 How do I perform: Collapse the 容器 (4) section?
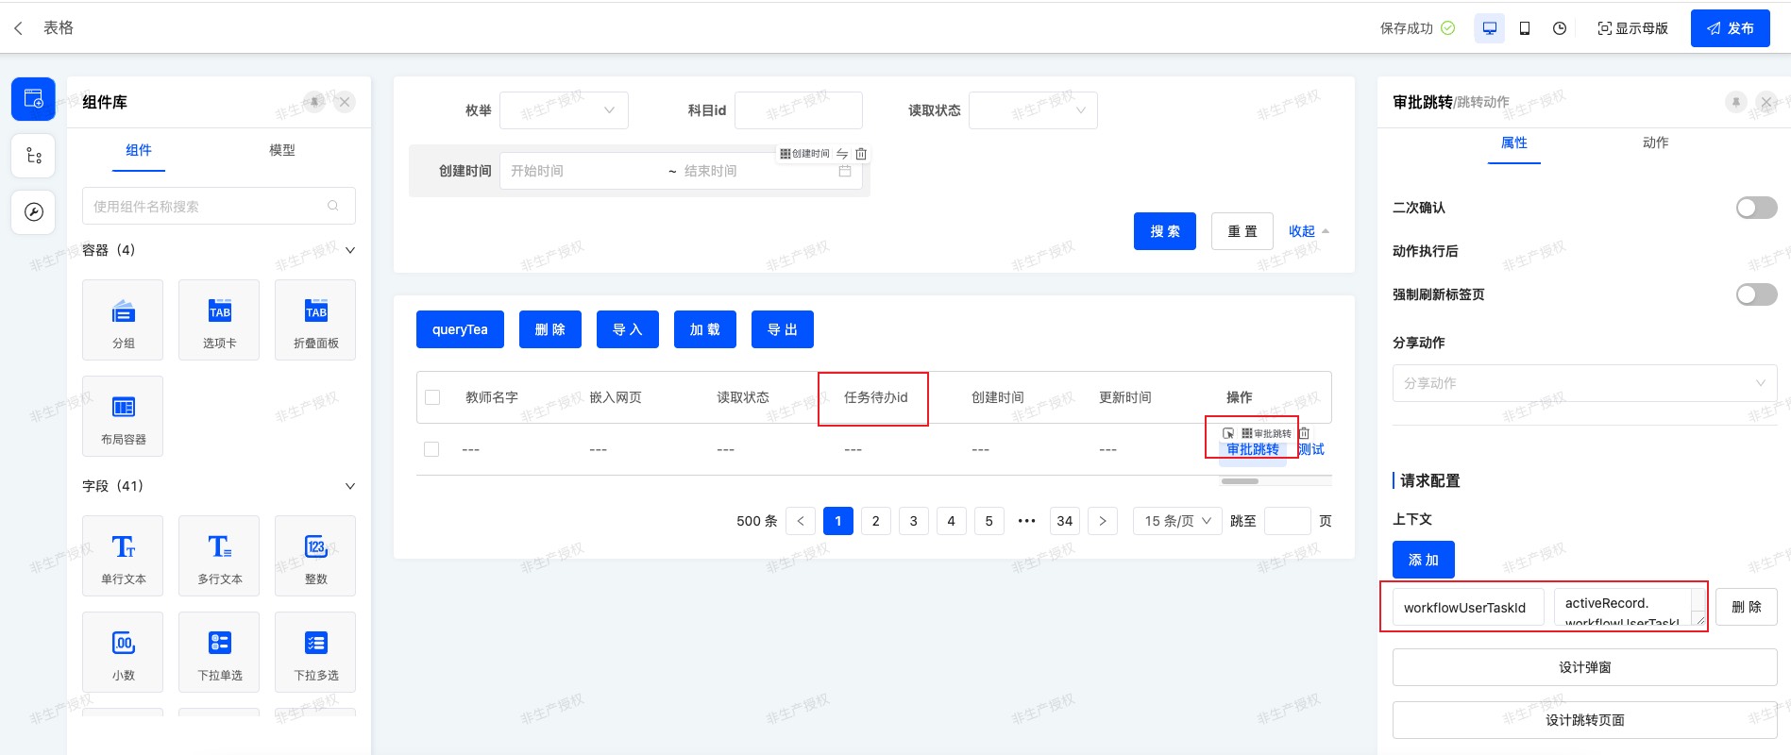pyautogui.click(x=350, y=250)
